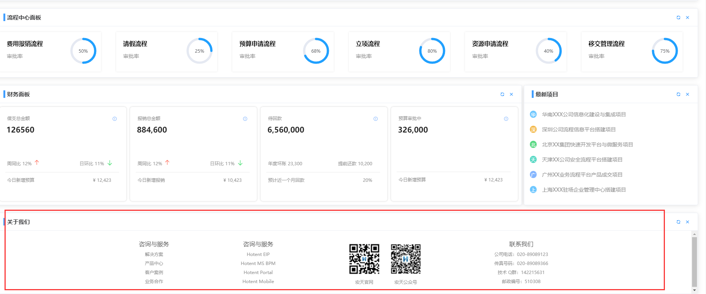
Task: Click the Hotent Mobile link
Action: [258, 282]
